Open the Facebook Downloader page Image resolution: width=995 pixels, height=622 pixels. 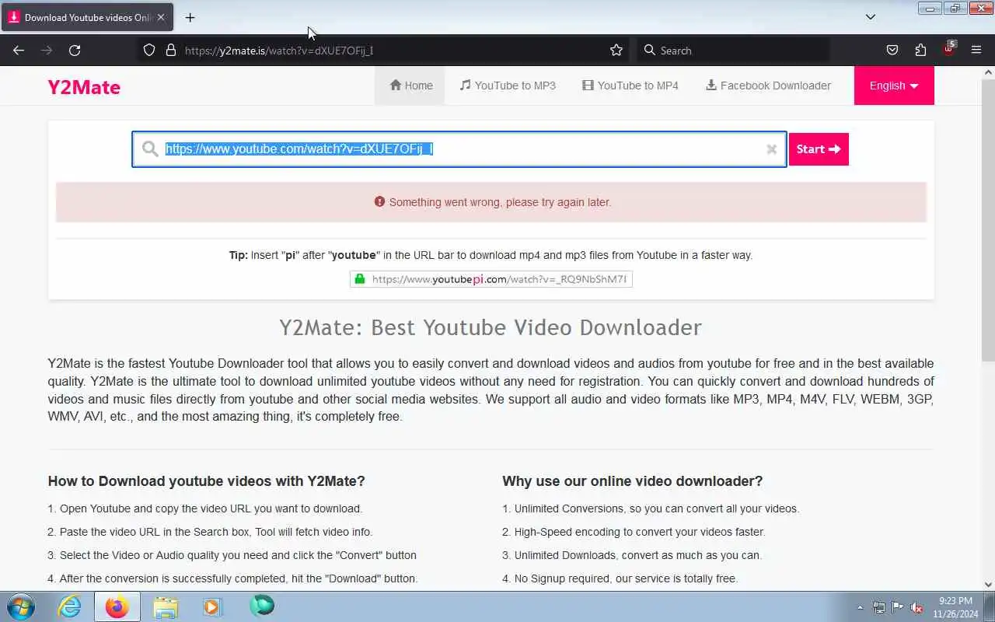point(768,86)
